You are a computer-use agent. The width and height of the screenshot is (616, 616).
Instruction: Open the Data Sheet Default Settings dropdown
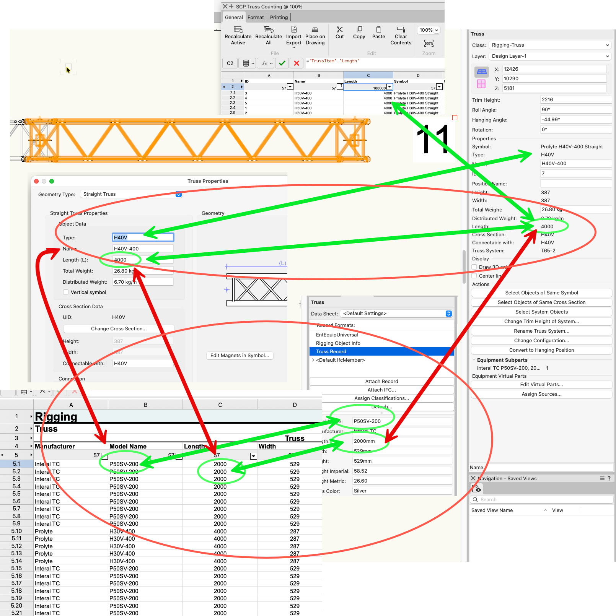(x=396, y=314)
